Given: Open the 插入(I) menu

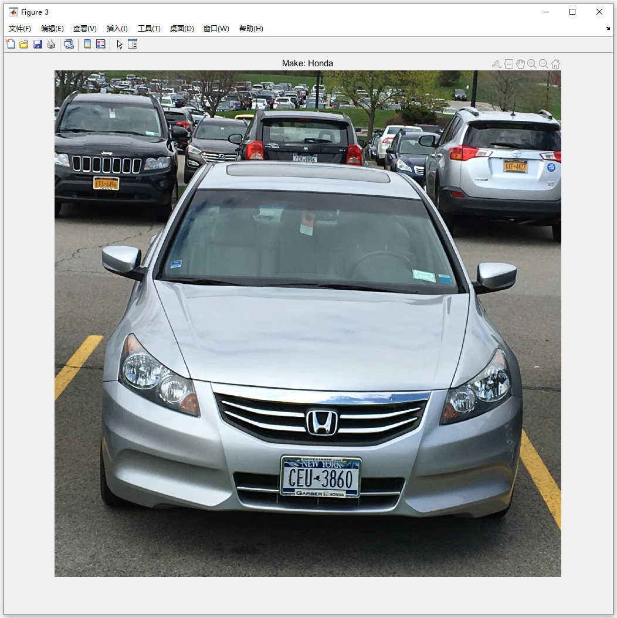Looking at the screenshot, I should [117, 28].
